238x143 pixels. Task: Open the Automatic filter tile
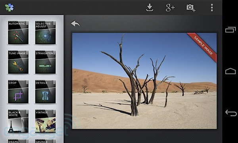point(18,32)
